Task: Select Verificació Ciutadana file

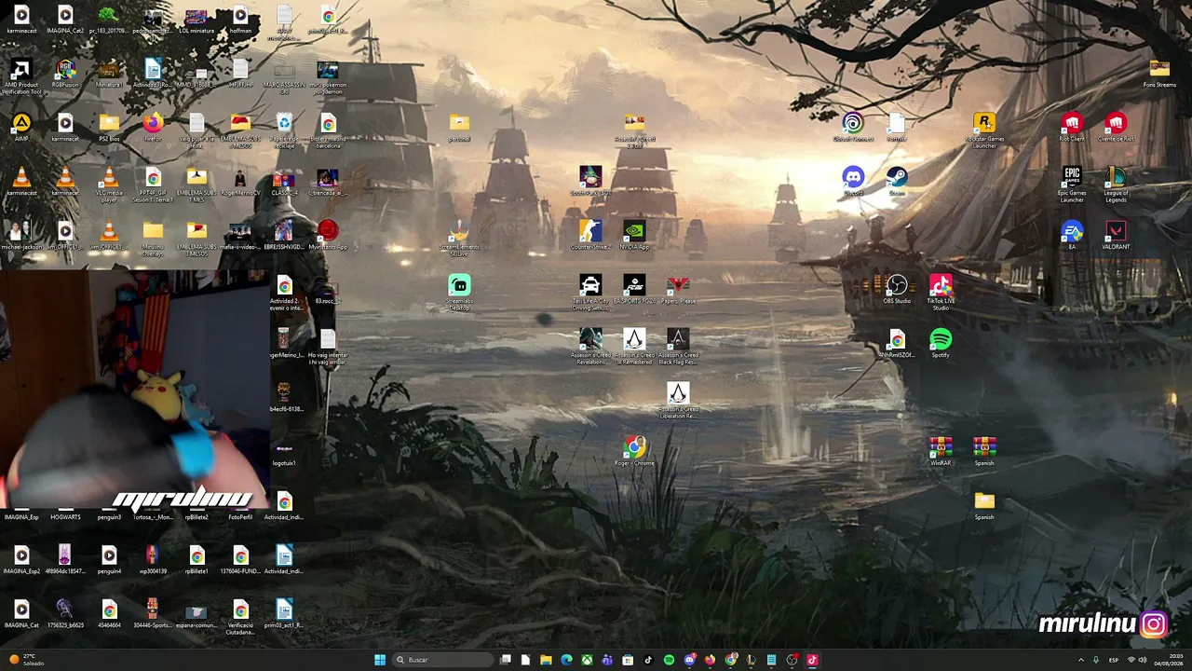Action: 240,616
